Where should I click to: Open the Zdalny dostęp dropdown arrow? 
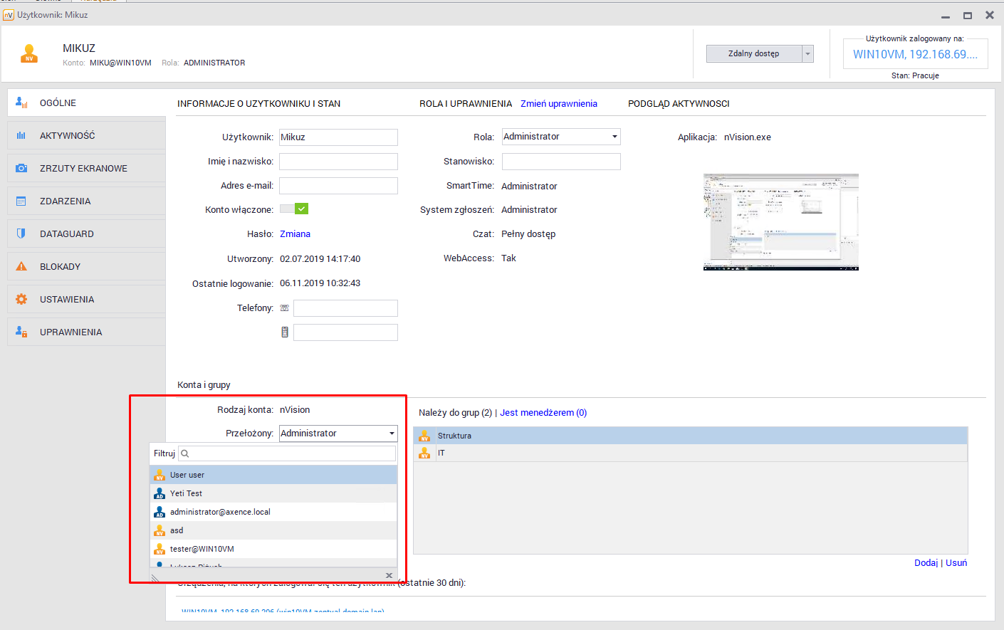(807, 54)
